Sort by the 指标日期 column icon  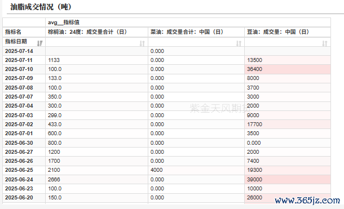tap(39, 43)
